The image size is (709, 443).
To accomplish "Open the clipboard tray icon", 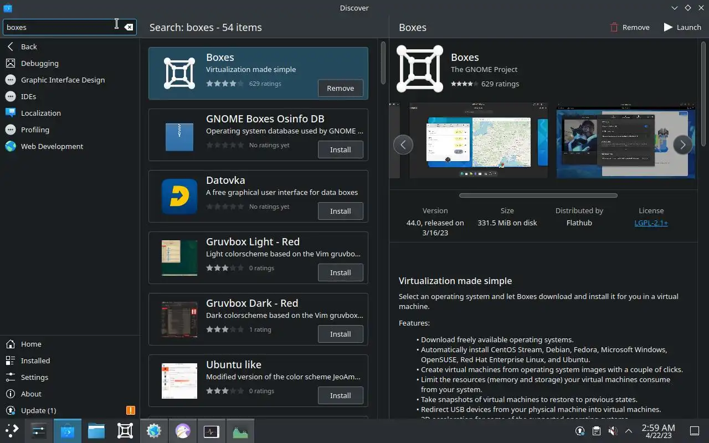I will [596, 431].
